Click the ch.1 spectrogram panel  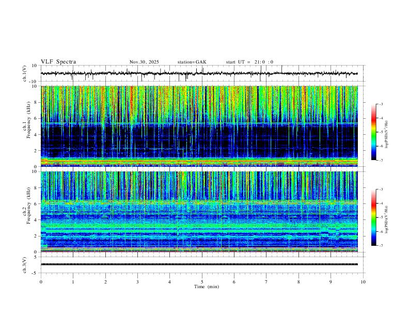tap(199, 126)
